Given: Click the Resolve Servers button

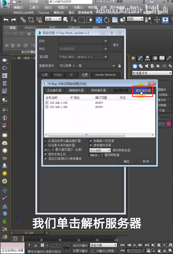Looking at the screenshot, I should point(143,91).
